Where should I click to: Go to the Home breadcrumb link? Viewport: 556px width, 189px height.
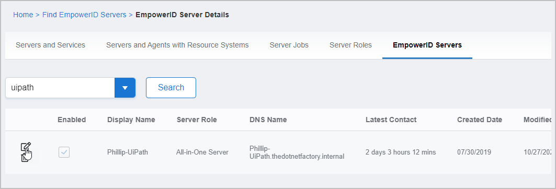(23, 15)
